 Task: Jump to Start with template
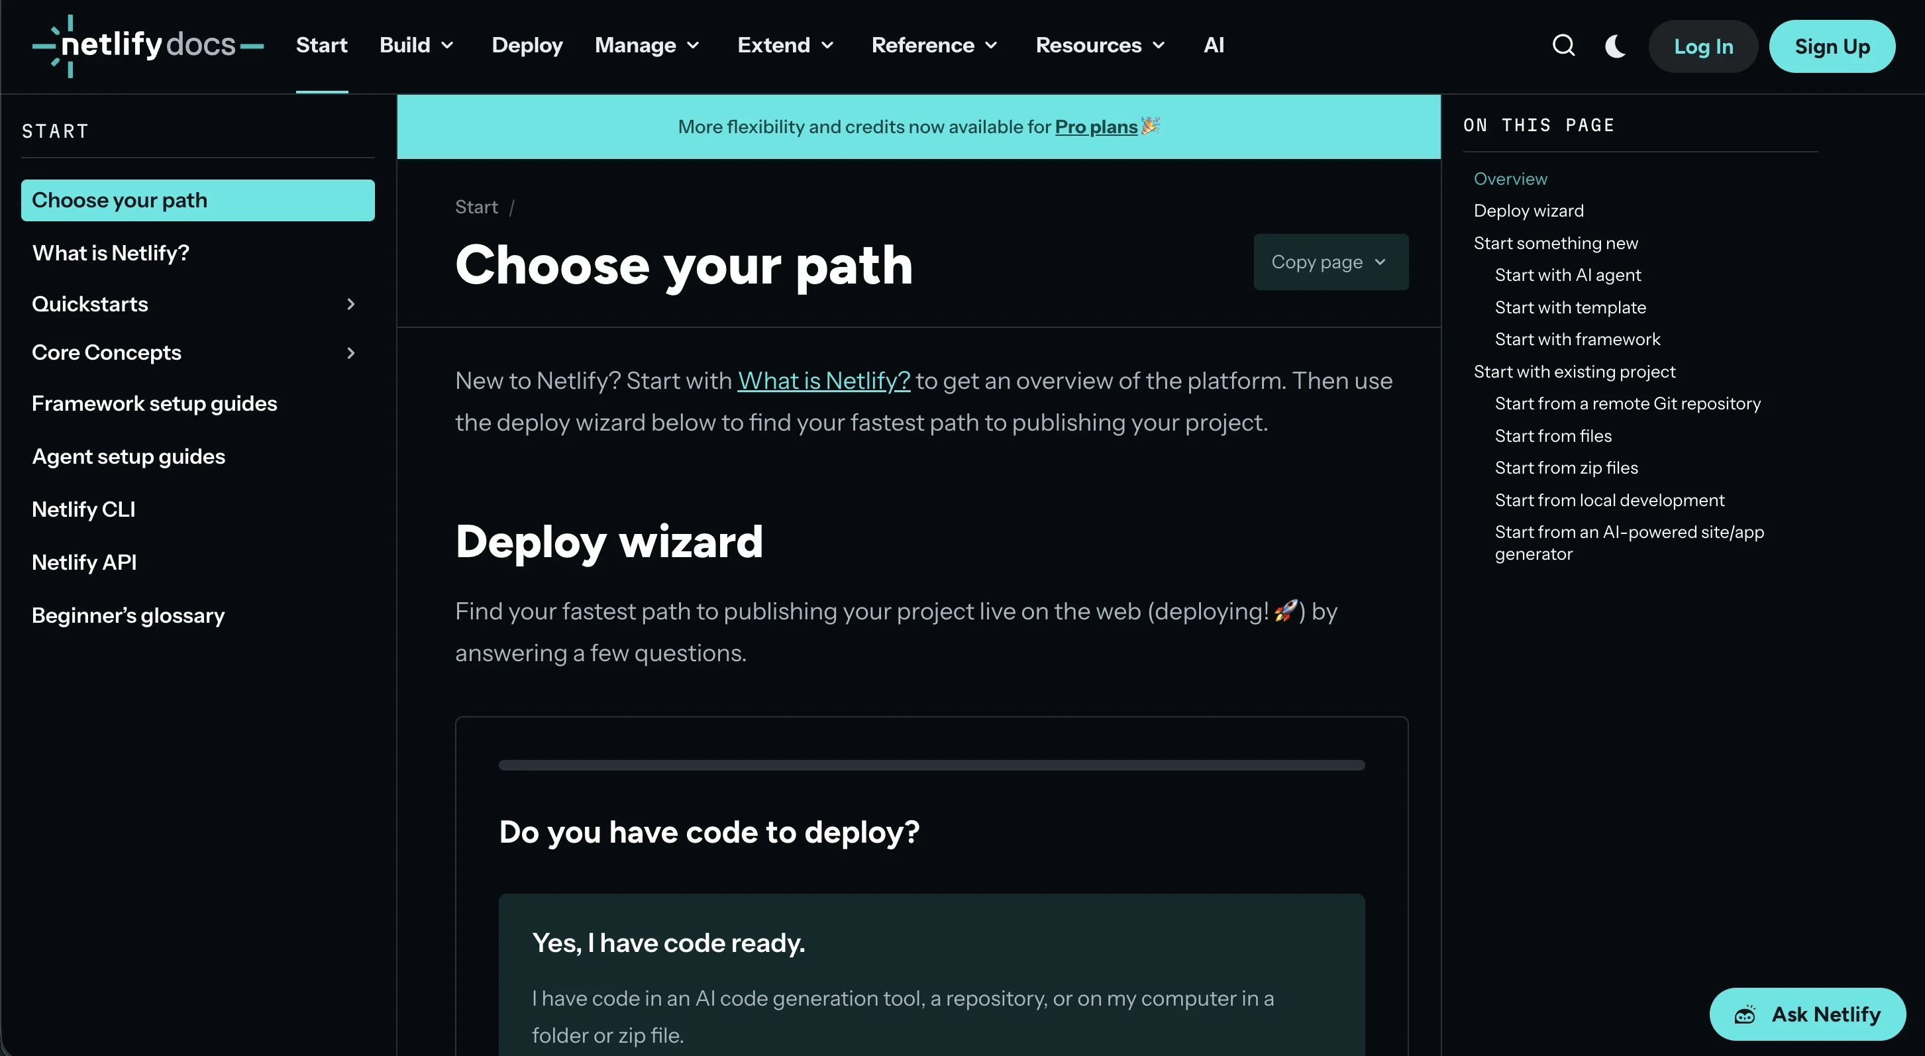click(1570, 308)
